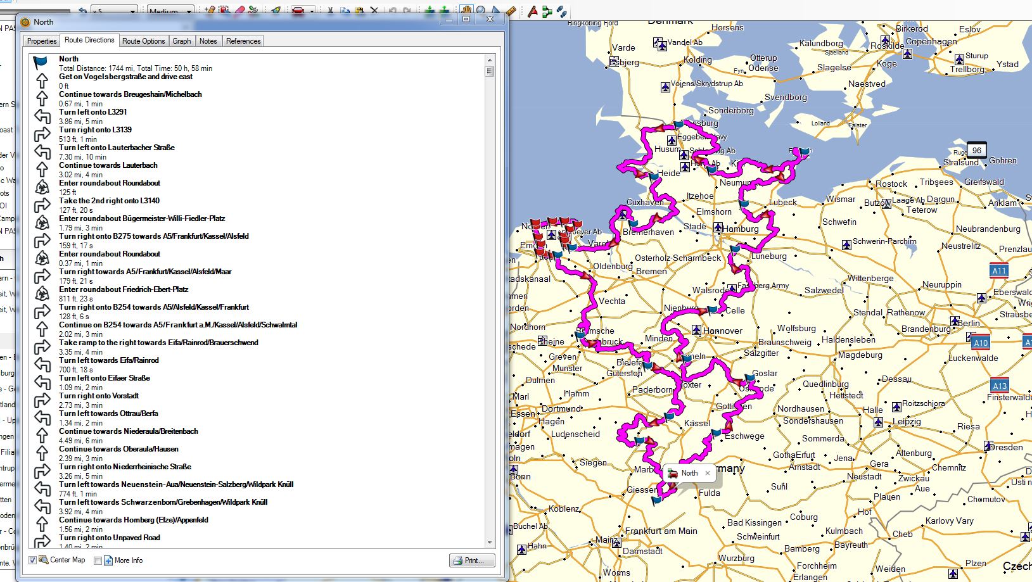Maximize the North route dialog

[466, 20]
